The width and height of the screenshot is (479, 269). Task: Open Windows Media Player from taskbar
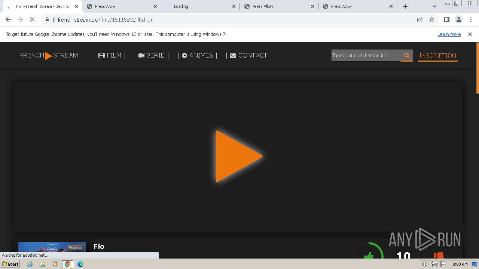[55, 264]
